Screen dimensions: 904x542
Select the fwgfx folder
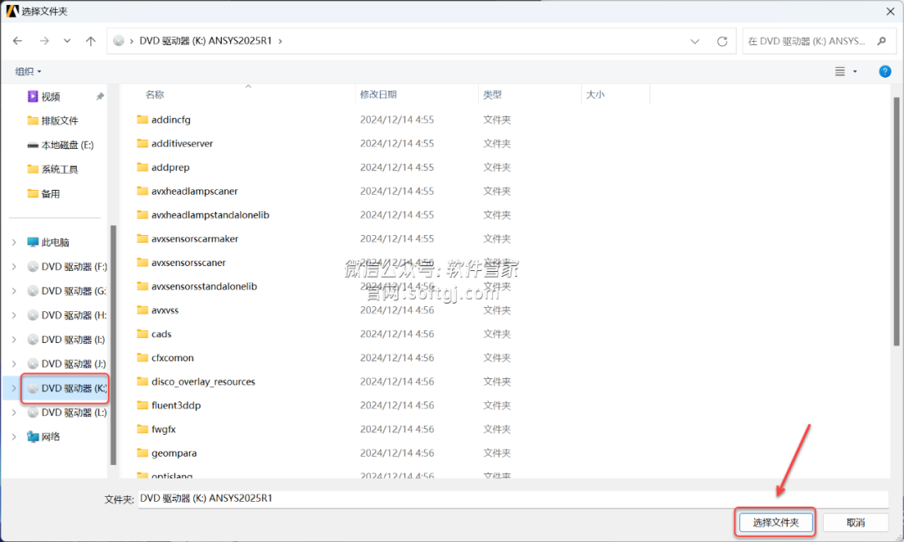pos(163,429)
